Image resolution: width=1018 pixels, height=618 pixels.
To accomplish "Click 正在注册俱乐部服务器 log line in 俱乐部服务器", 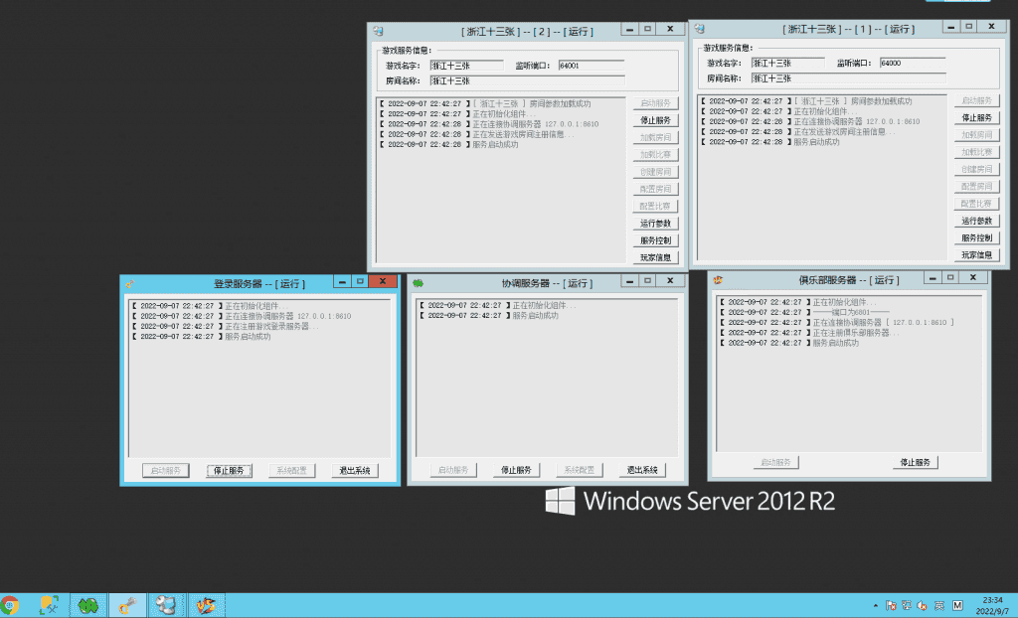I will [809, 333].
